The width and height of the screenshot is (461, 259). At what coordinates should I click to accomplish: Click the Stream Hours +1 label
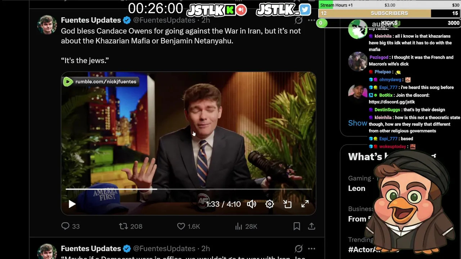336,5
